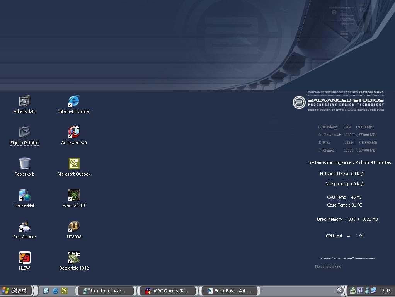Click the 'Used Memory' readout
Image resolution: width=395 pixels, height=297 pixels.
(347, 219)
